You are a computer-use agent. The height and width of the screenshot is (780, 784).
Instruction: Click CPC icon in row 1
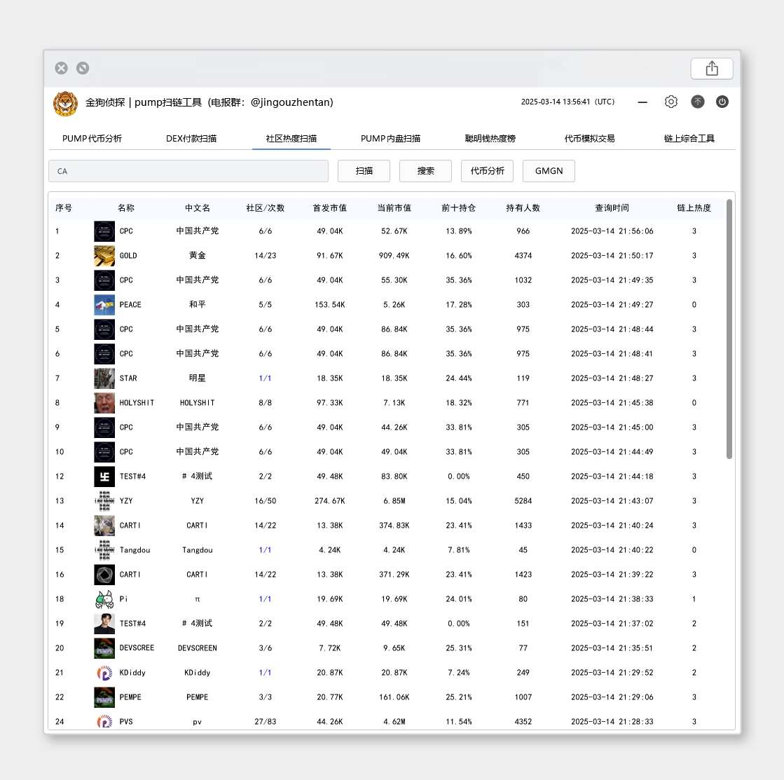104,231
